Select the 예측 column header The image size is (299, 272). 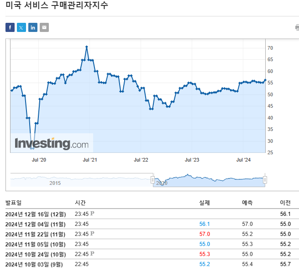[x=247, y=203]
